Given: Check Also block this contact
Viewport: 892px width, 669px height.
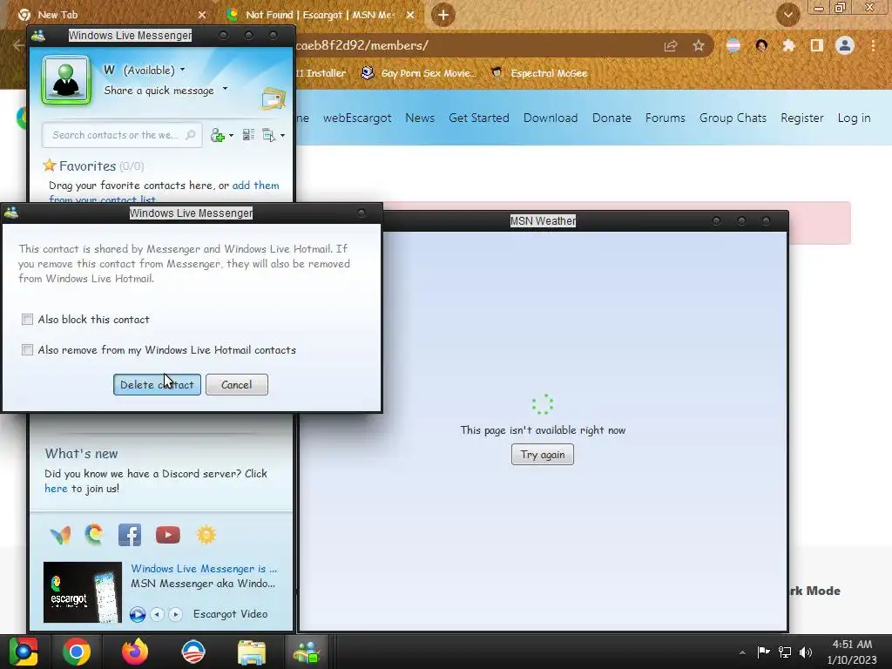Looking at the screenshot, I should click(x=27, y=319).
